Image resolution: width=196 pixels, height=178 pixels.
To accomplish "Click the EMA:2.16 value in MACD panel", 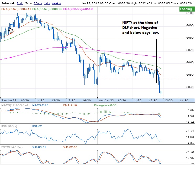I will point(70,105).
